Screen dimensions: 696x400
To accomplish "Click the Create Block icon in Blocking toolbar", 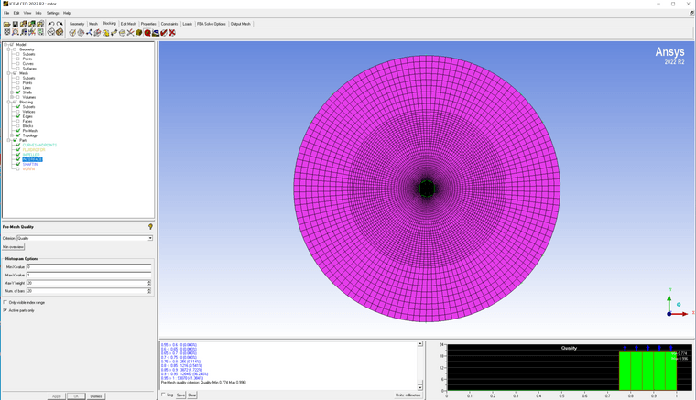I will 72,33.
